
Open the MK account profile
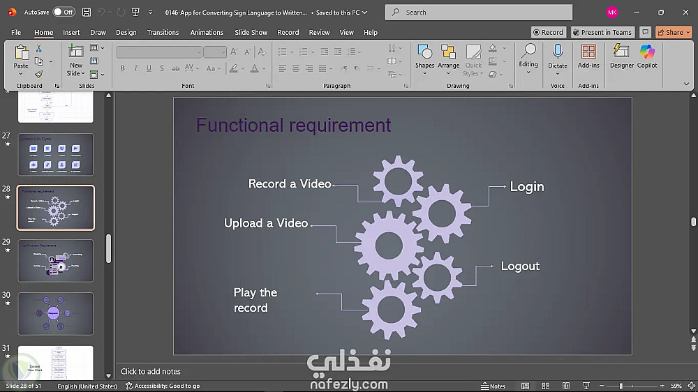(x=612, y=13)
